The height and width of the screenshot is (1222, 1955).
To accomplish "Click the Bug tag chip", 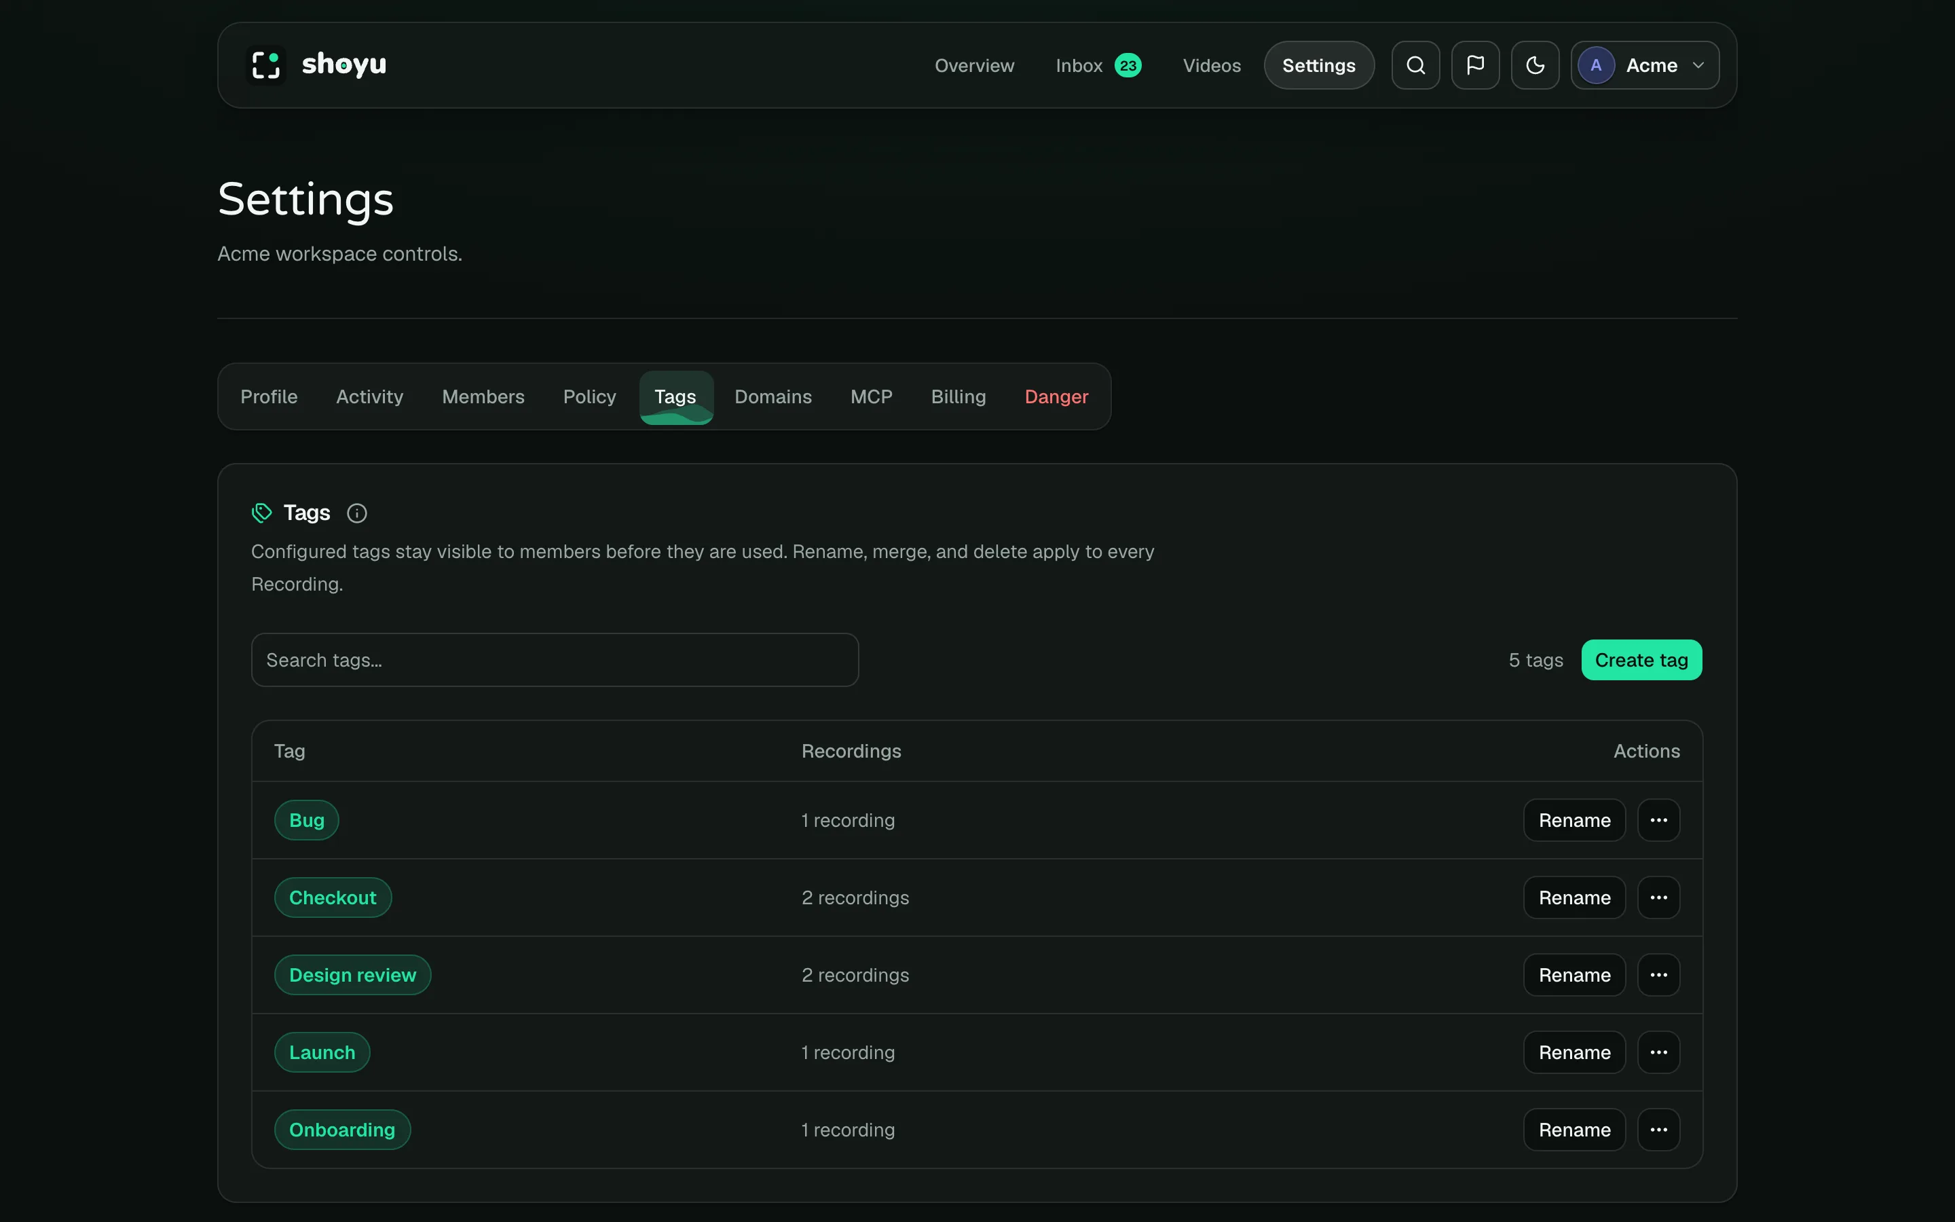I will (x=306, y=820).
